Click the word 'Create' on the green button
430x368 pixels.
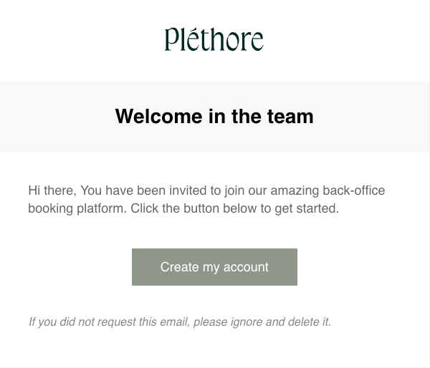pos(179,267)
